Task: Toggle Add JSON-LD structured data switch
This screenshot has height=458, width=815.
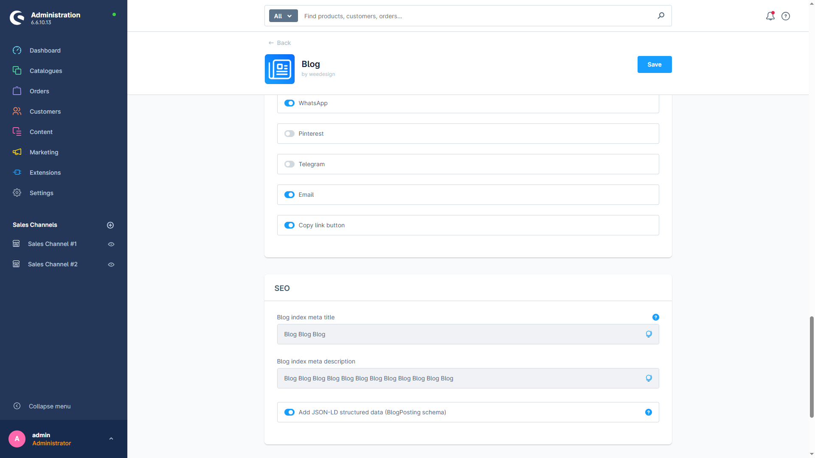Action: [289, 412]
